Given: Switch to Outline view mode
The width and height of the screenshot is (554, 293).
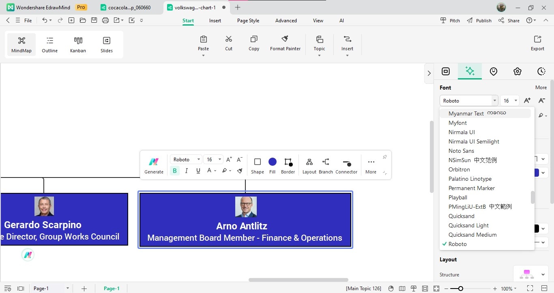Looking at the screenshot, I should pyautogui.click(x=50, y=45).
